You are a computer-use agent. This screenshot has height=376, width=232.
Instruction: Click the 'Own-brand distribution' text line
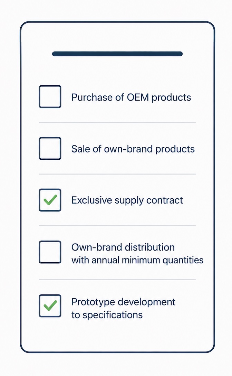(123, 247)
